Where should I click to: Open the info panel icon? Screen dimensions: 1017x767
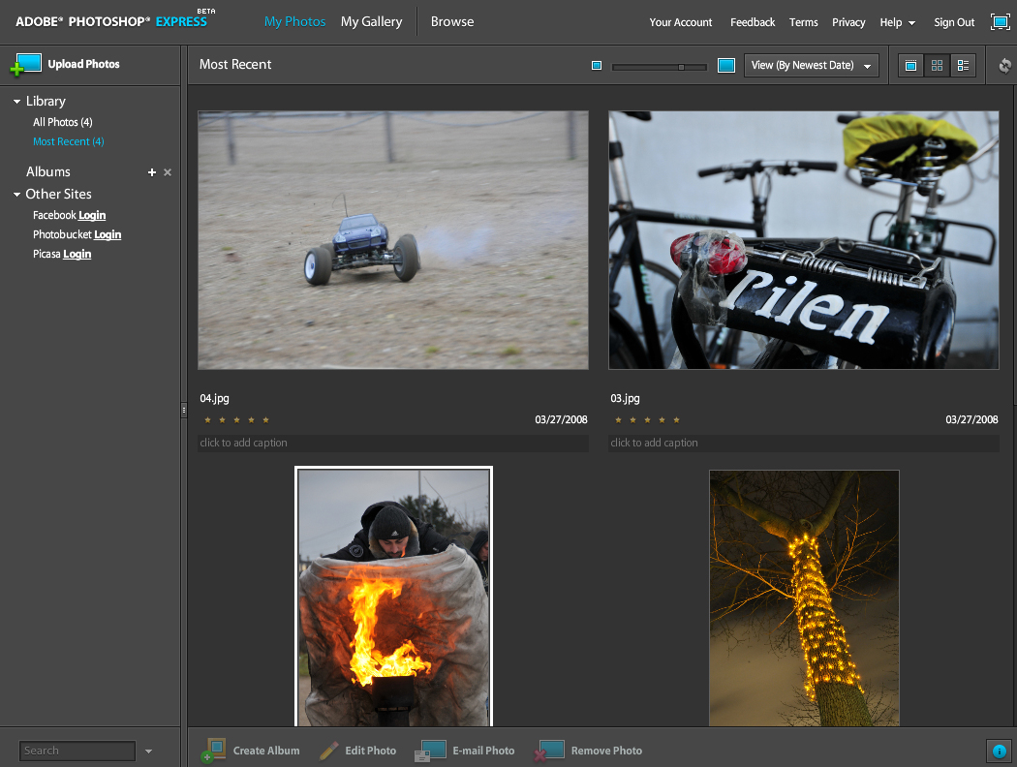tap(999, 751)
